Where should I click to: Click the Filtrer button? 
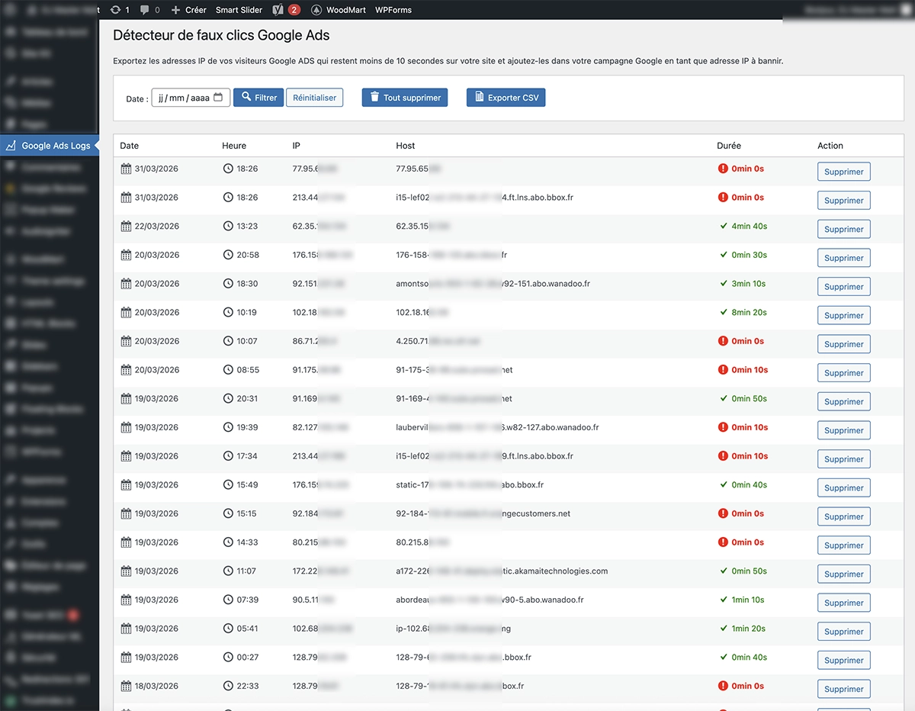258,97
